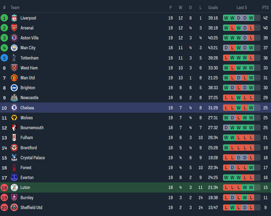Sort table by PTS column header
This screenshot has width=271, height=216.
pyautogui.click(x=265, y=8)
